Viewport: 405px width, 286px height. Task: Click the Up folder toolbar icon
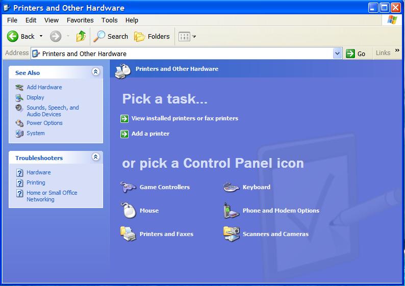(x=81, y=36)
